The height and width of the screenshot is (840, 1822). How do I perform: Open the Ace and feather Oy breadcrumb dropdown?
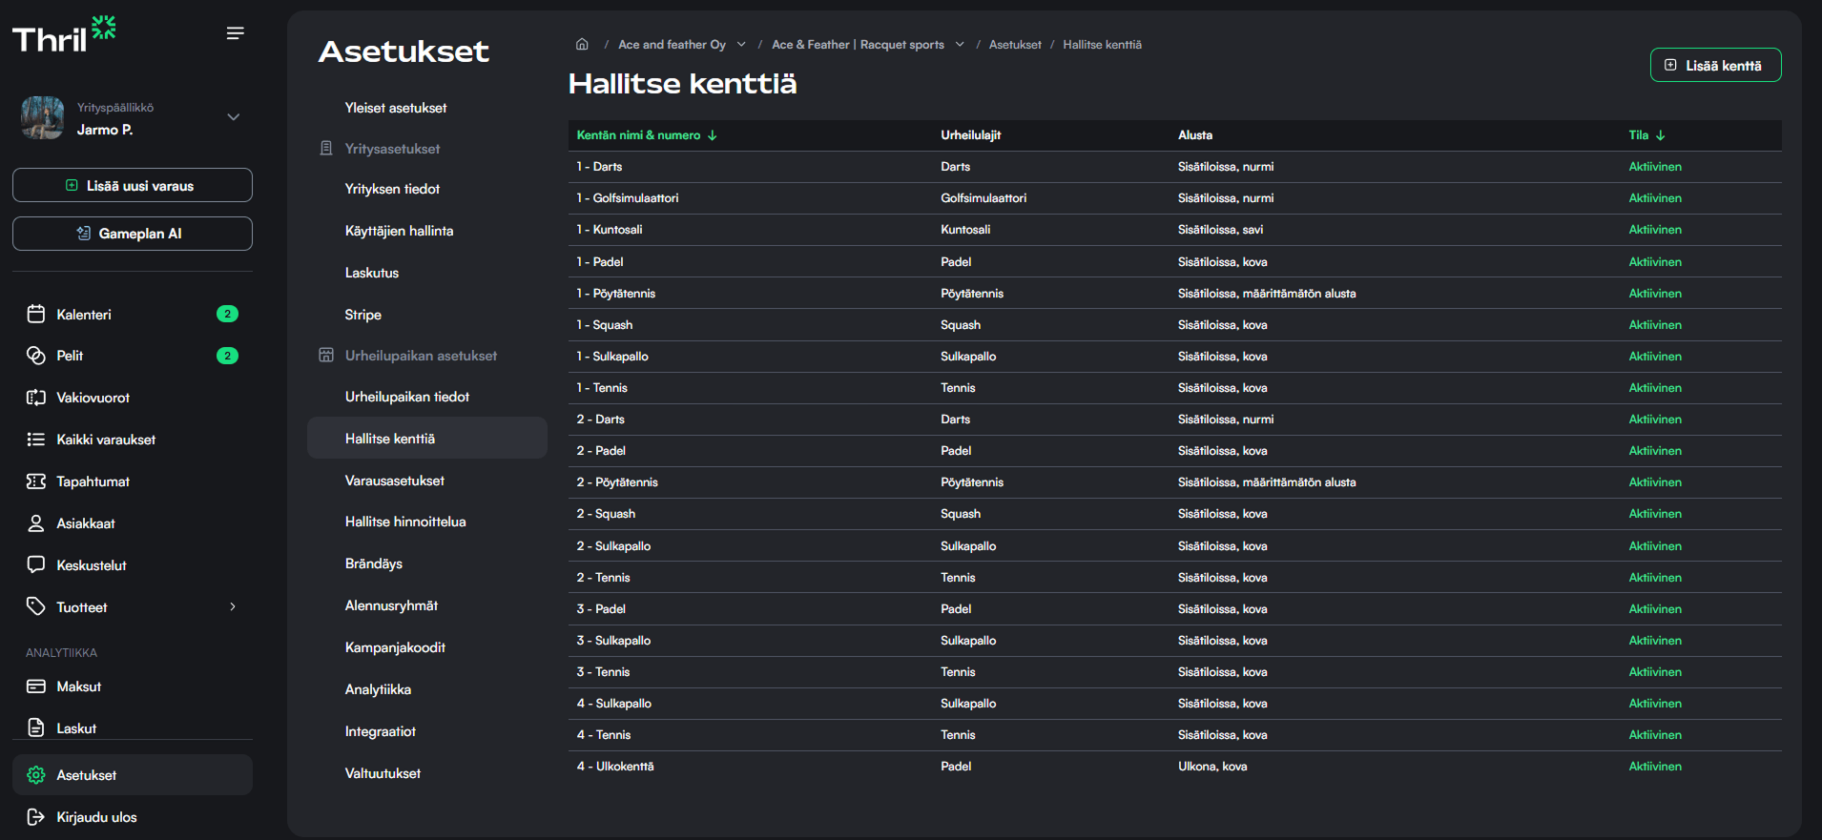click(x=741, y=45)
